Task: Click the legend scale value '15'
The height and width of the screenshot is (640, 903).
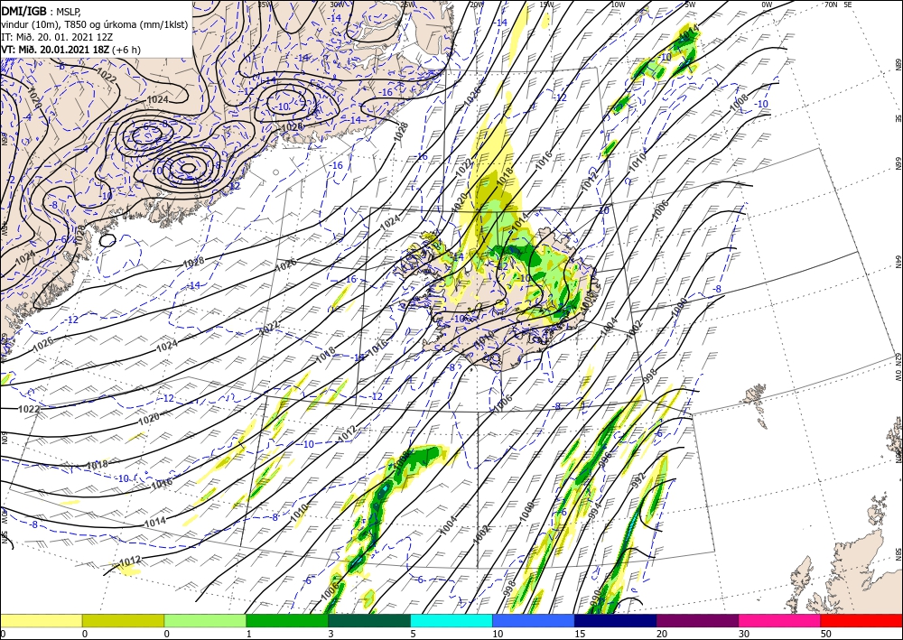Action: [580, 634]
